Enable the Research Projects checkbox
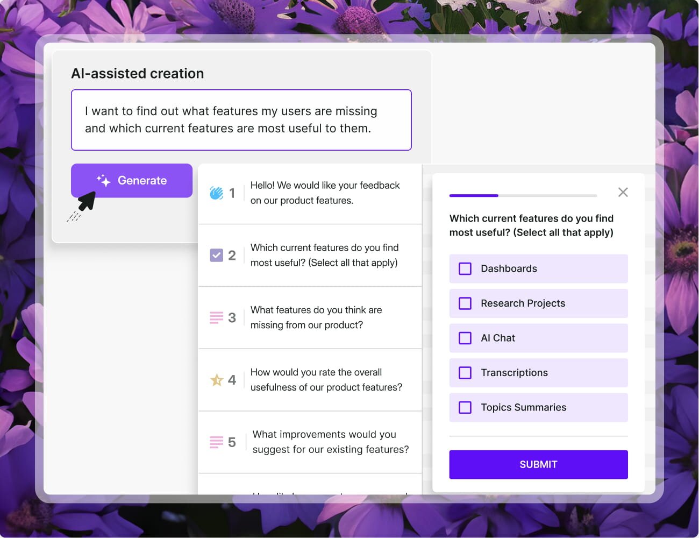Image resolution: width=699 pixels, height=538 pixels. coord(465,303)
